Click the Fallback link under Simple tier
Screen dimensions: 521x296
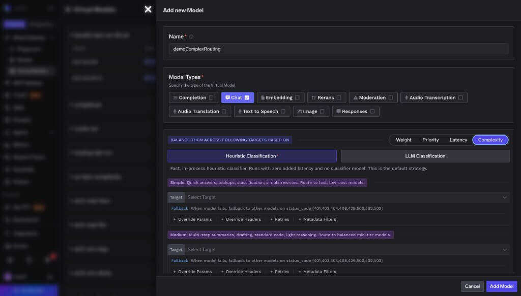coord(180,208)
